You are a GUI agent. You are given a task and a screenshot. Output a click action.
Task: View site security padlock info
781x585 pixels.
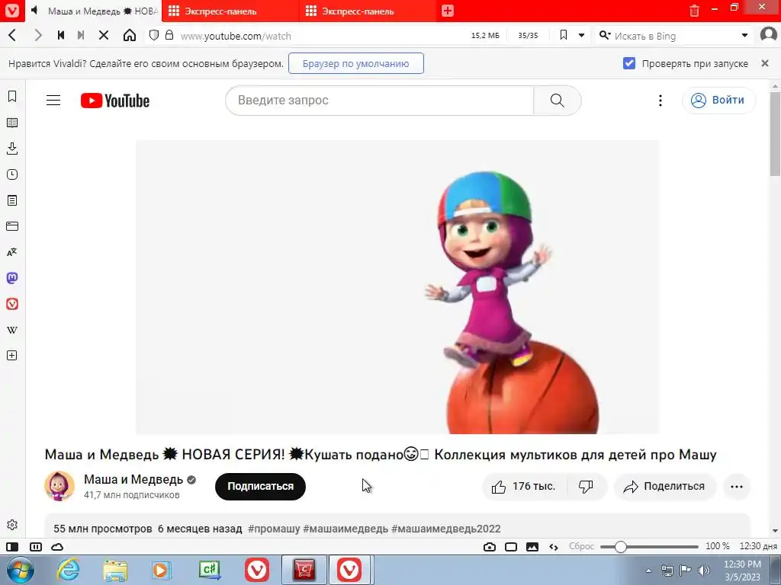tap(169, 35)
